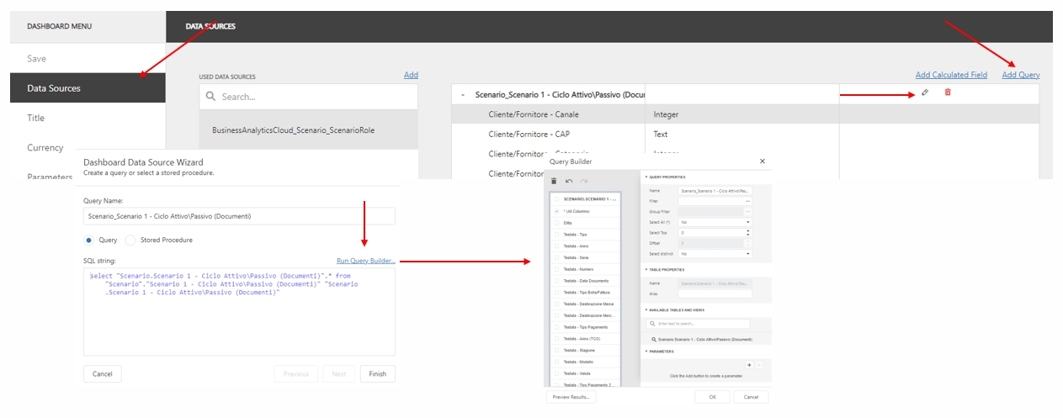The height and width of the screenshot is (418, 1063).
Task: Click the add parameter plus icon
Action: [x=749, y=364]
